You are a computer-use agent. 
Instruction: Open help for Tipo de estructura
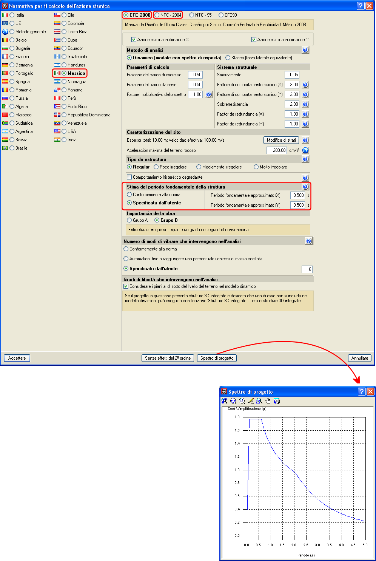(306, 159)
